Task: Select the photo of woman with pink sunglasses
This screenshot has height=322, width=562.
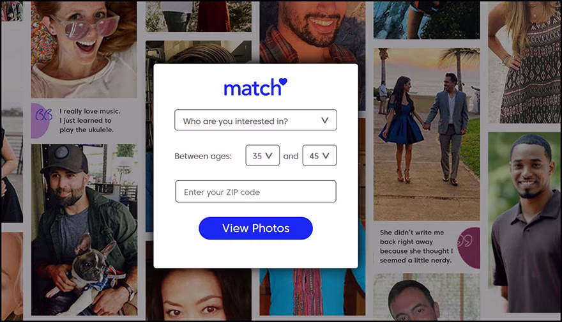Action: (x=84, y=49)
